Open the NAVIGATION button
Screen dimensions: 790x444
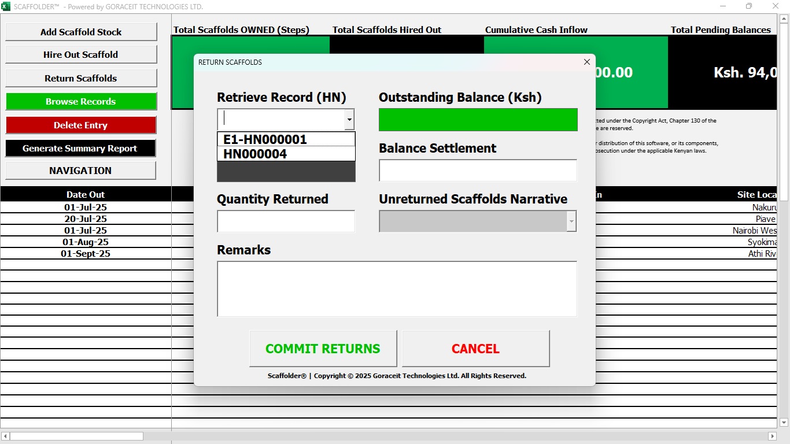pyautogui.click(x=81, y=171)
